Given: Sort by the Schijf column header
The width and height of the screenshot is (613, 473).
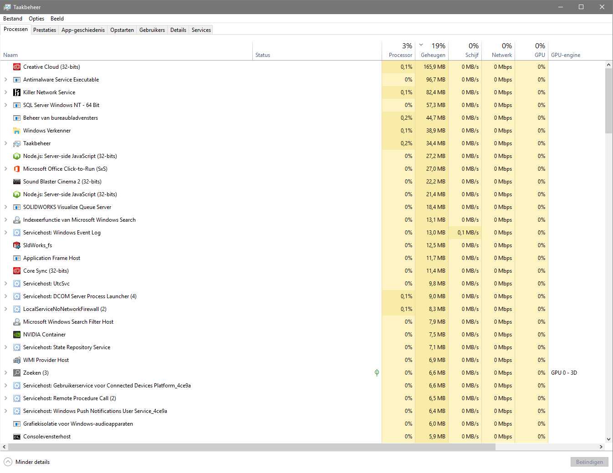Looking at the screenshot, I should point(465,51).
